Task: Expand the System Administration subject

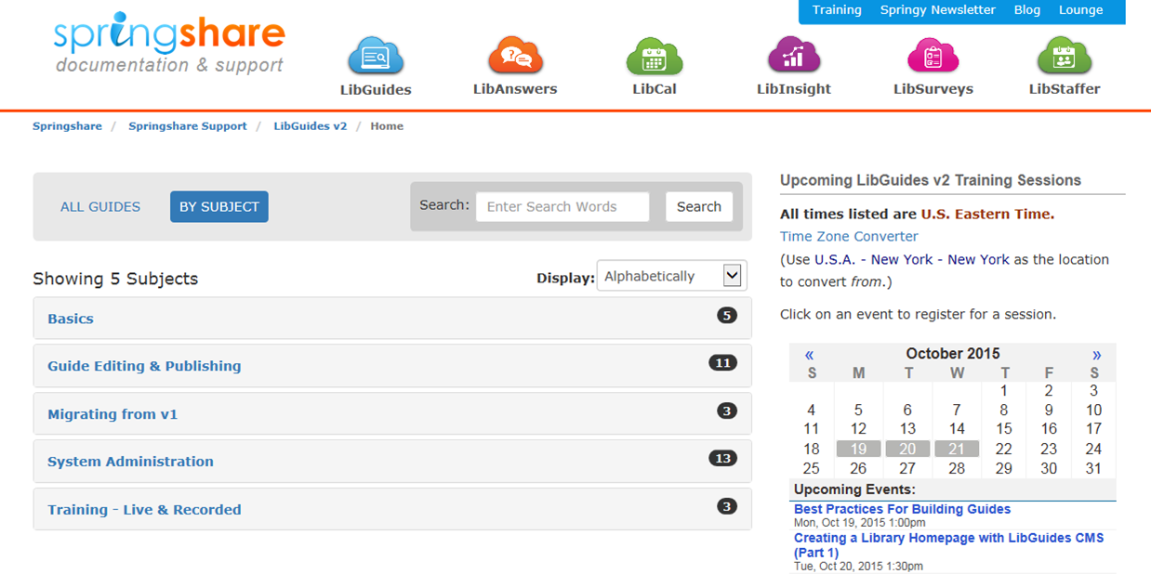Action: tap(392, 462)
